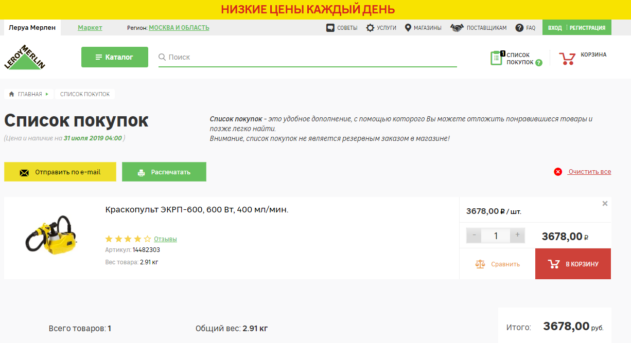The width and height of the screenshot is (631, 343).
Task: Click the СПИСОК ПОКУПОК breadcrumb
Action: (x=85, y=94)
